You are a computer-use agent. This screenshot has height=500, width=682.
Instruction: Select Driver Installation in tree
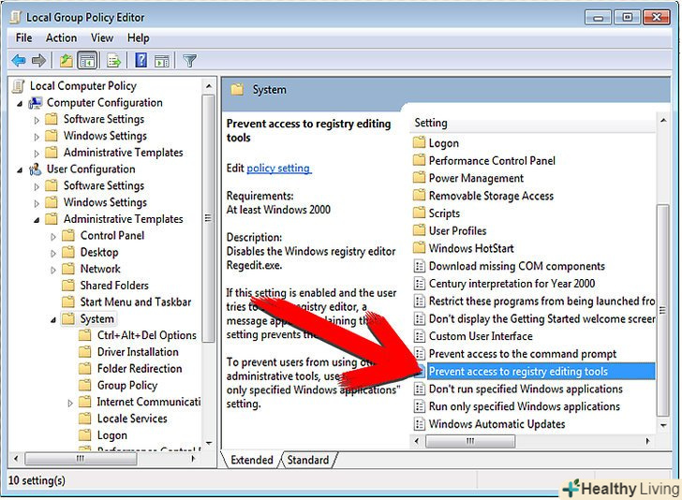138,352
